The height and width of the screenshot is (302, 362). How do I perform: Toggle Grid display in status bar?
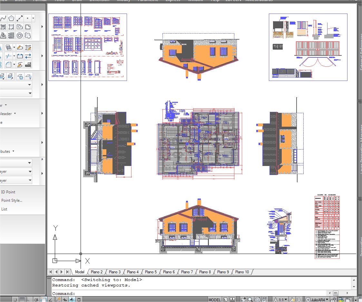pyautogui.click(x=22, y=300)
